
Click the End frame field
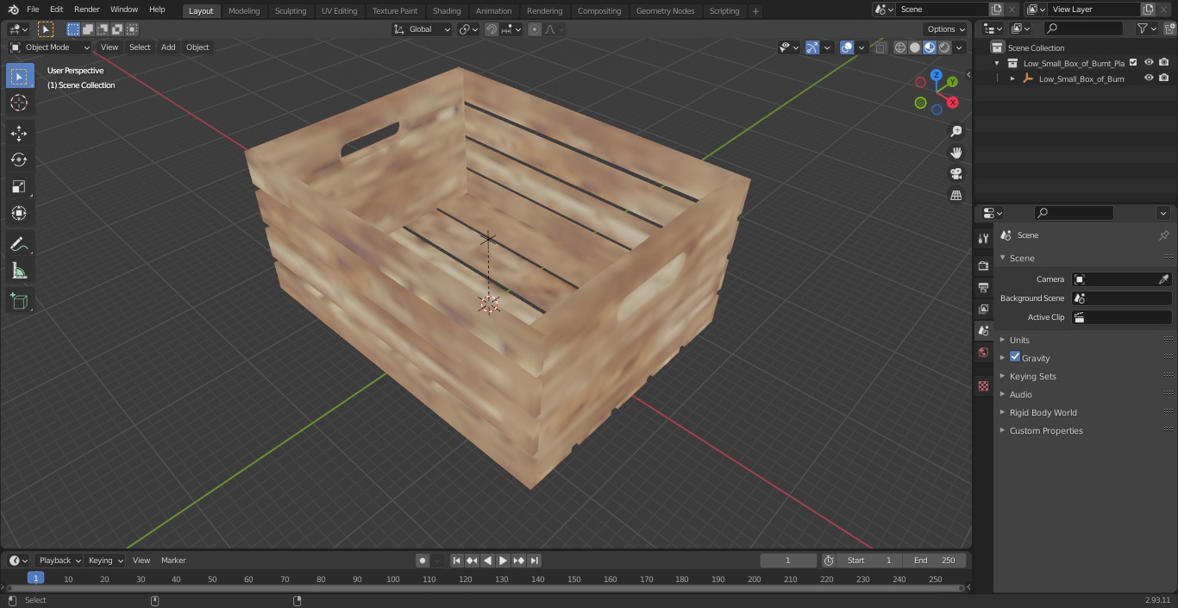935,561
